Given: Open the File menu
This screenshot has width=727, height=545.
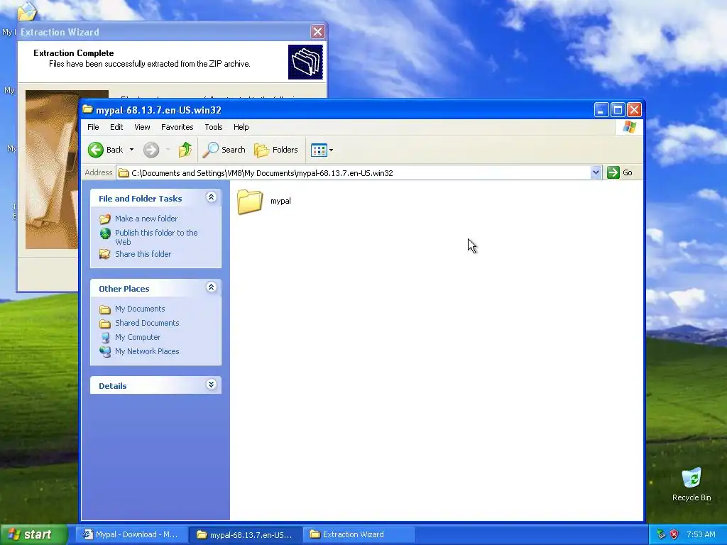Looking at the screenshot, I should pyautogui.click(x=93, y=127).
